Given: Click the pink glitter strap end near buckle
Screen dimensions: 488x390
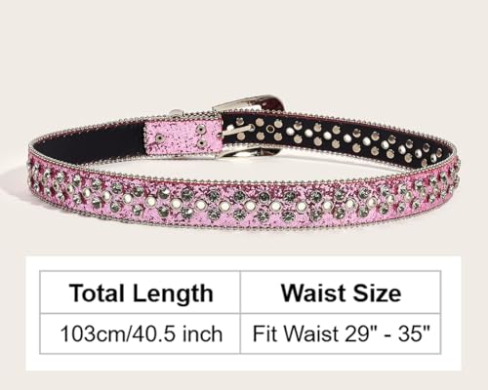Looking at the screenshot, I should click(x=183, y=136).
